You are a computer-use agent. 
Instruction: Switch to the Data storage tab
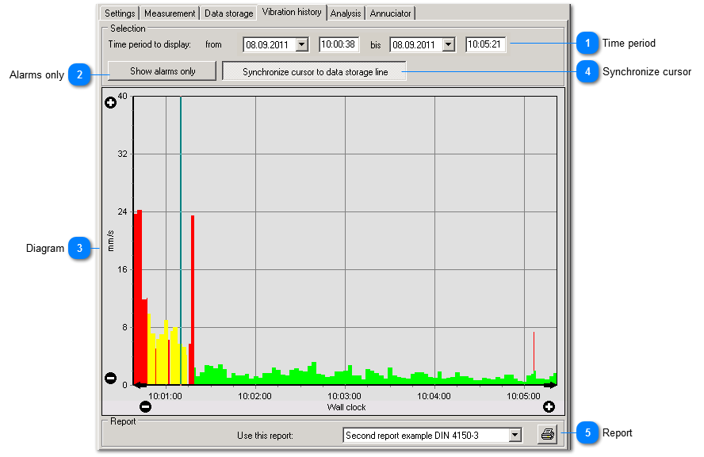coord(228,13)
